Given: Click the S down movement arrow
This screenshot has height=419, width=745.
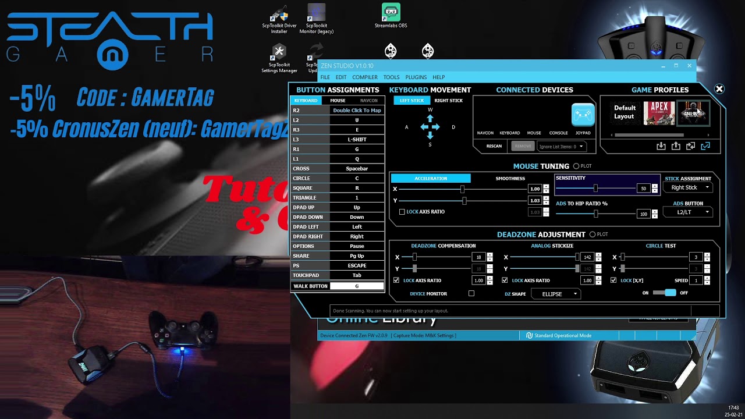Looking at the screenshot, I should [x=430, y=135].
